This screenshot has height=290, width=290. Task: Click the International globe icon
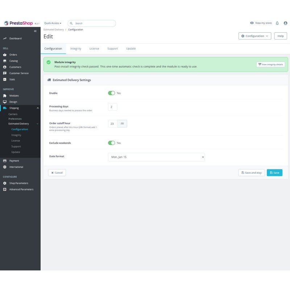pos(5,167)
